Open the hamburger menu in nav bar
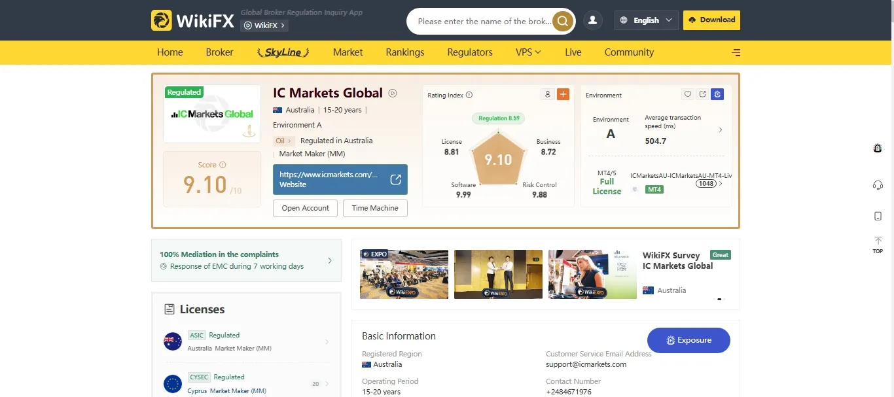Screen dimensions: 894x397 [736, 52]
